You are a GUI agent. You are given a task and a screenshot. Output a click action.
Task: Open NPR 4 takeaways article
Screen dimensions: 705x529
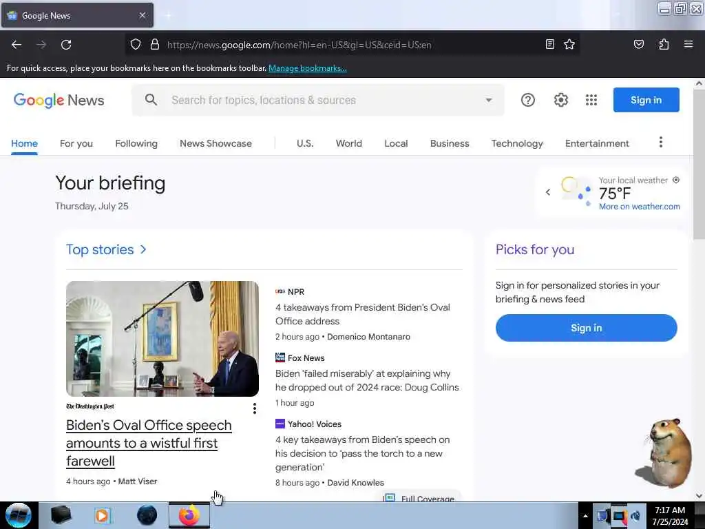(x=362, y=314)
